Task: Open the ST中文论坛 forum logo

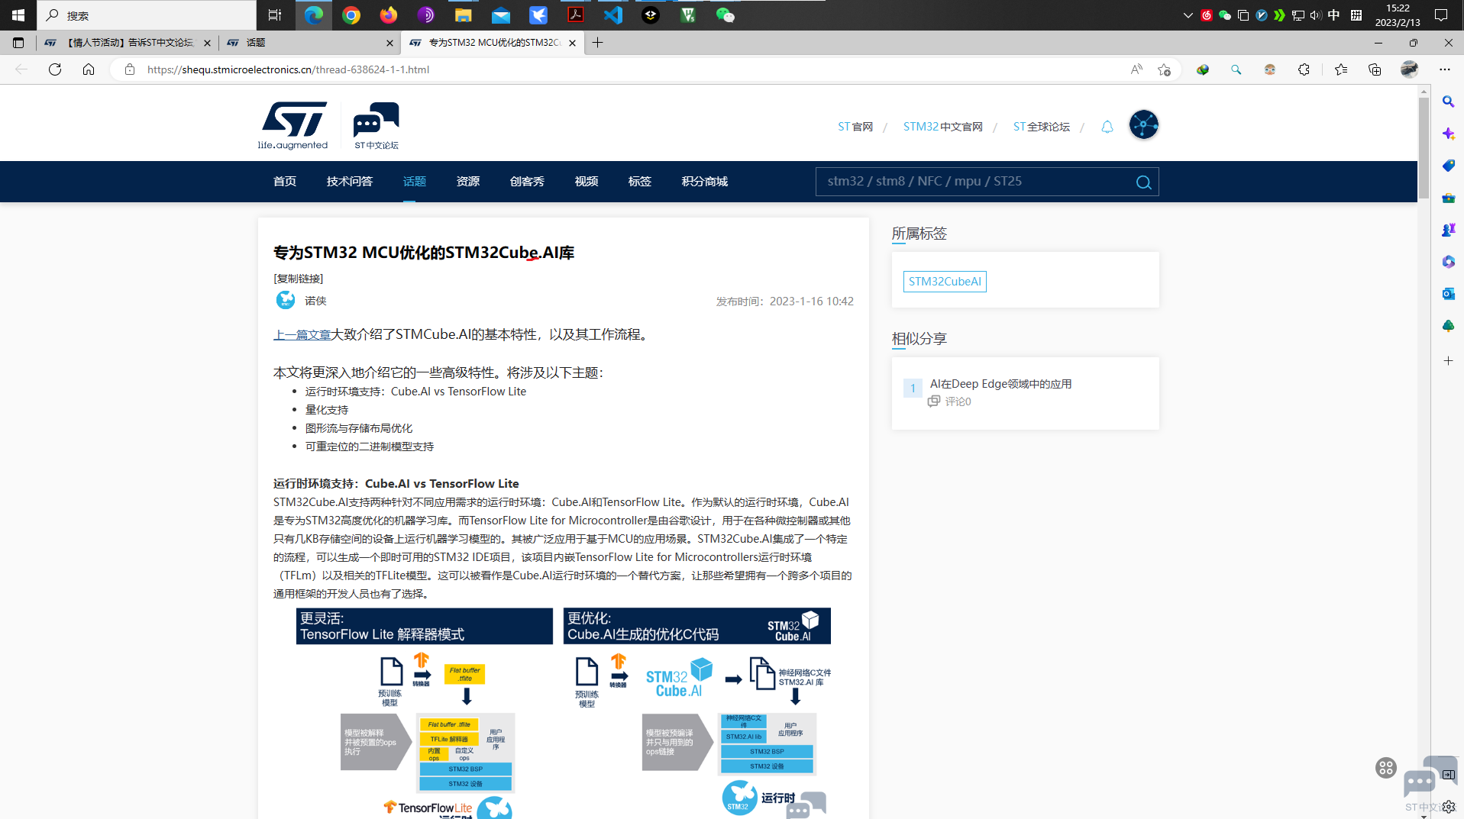Action: click(x=376, y=125)
